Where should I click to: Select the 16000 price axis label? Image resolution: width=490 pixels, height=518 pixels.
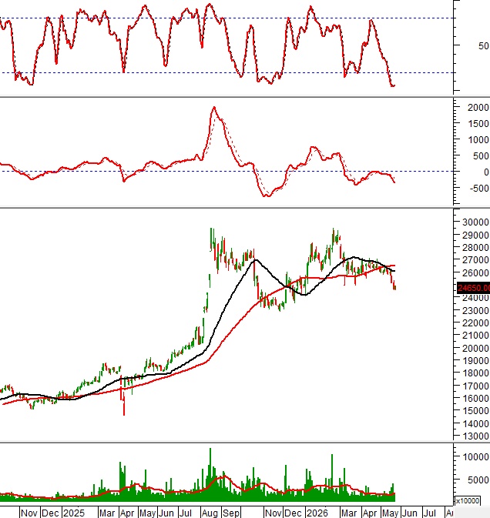point(475,399)
